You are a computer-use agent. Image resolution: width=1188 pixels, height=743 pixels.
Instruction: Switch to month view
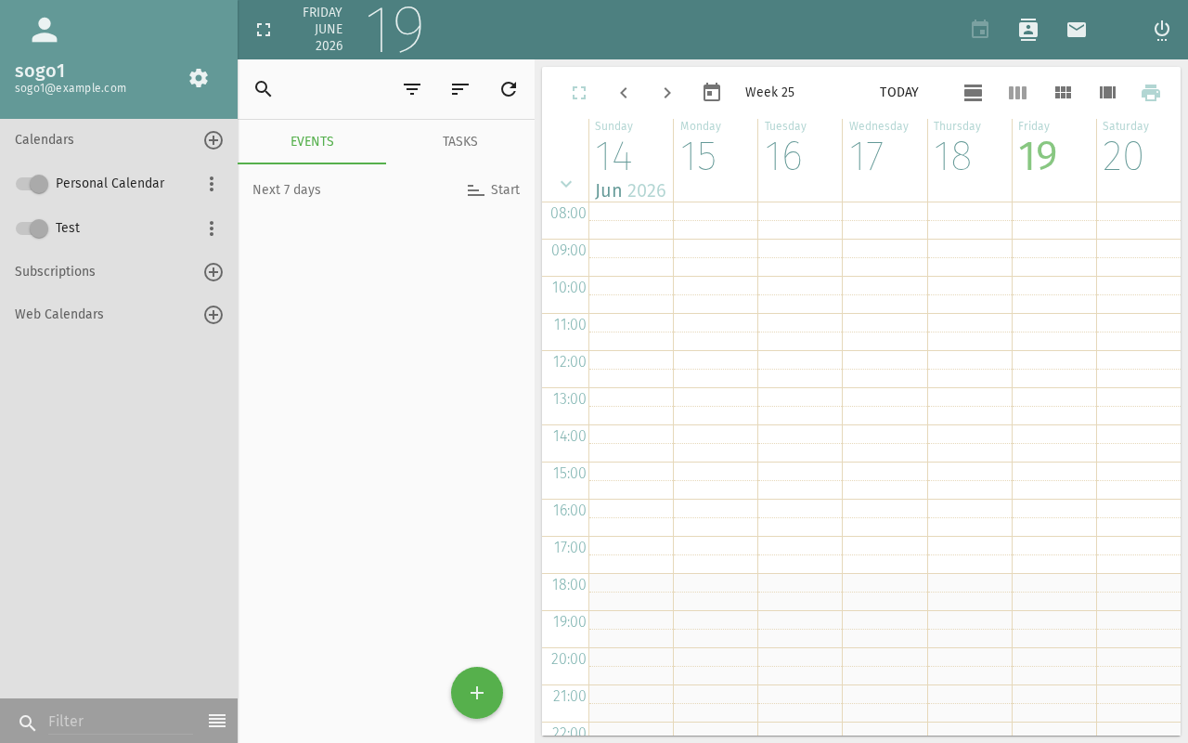tap(1063, 93)
